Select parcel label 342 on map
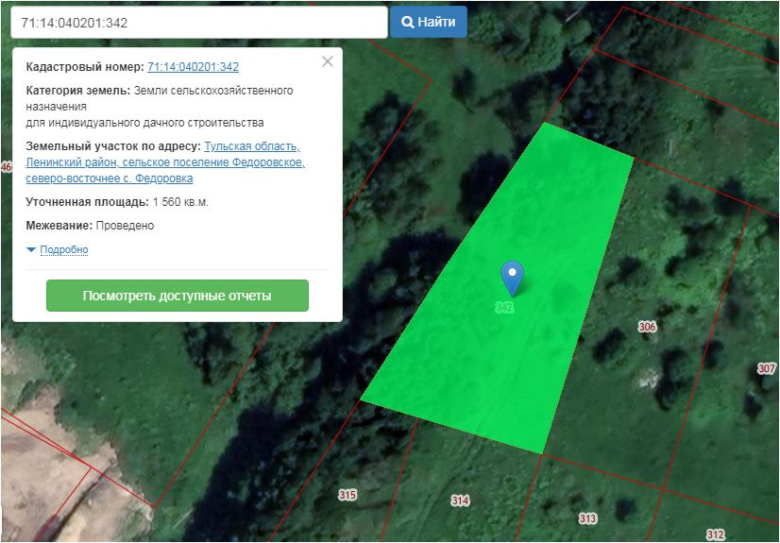 tap(504, 308)
